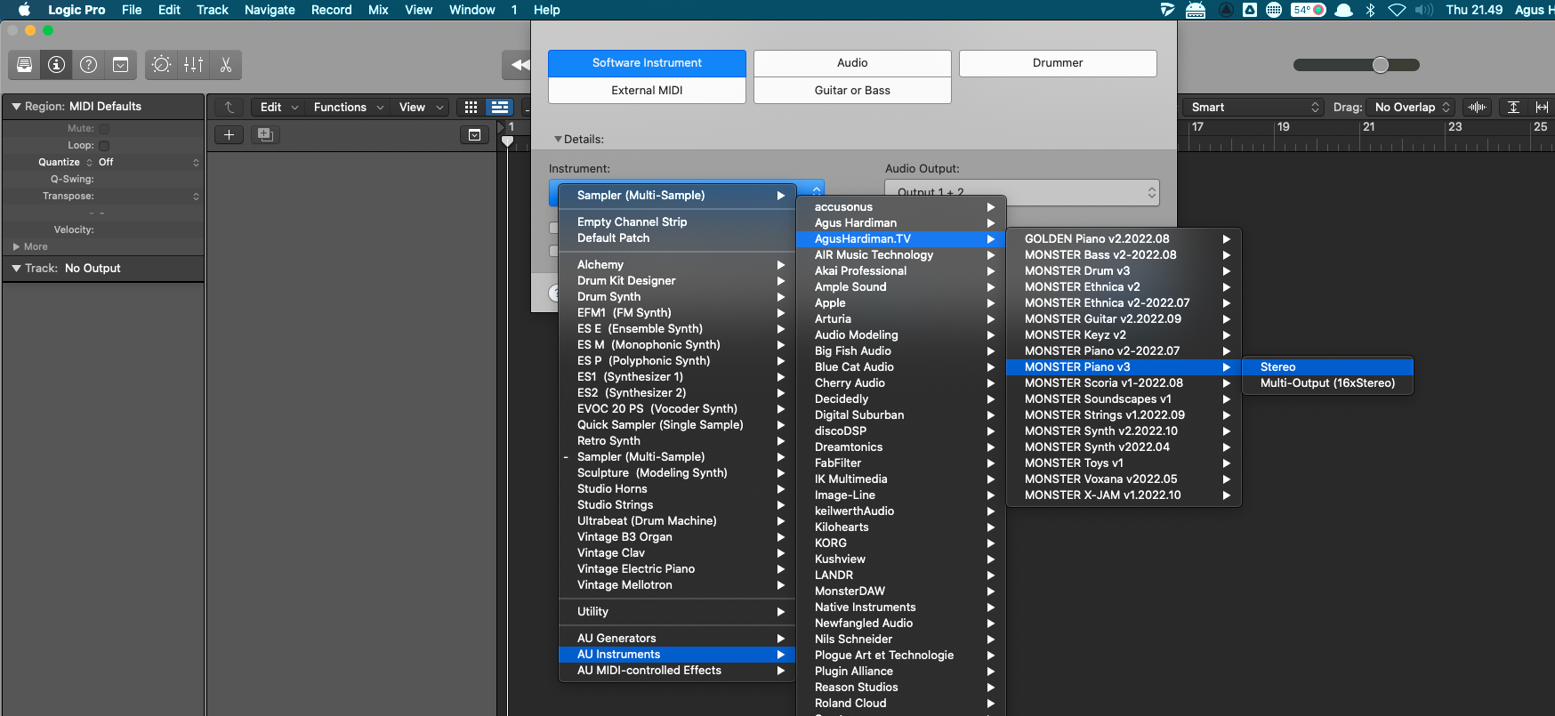Image resolution: width=1555 pixels, height=716 pixels.
Task: Click Wi-Fi status icon
Action: [1398, 10]
